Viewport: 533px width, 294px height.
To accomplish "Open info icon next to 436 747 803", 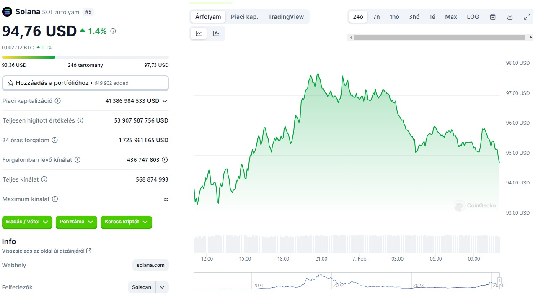I will click(x=165, y=160).
